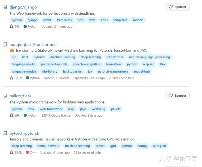The height and width of the screenshot is (167, 202).
Task: Click the pallets/flask repository icon
Action: pos(5,96)
